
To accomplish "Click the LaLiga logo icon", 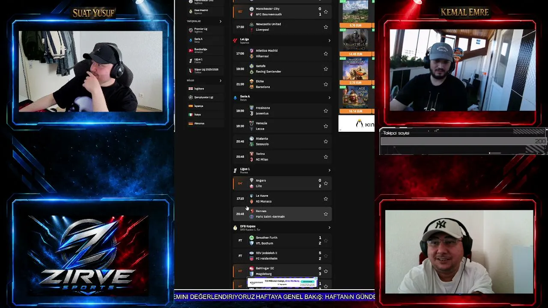I will (235, 41).
